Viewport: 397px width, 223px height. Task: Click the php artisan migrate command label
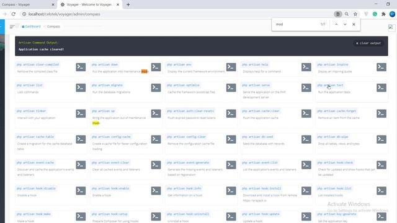click(x=107, y=85)
